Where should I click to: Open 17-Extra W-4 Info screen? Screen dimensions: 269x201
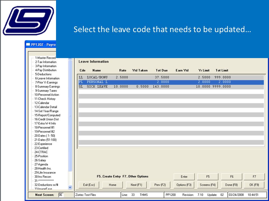pyautogui.click(x=45, y=124)
